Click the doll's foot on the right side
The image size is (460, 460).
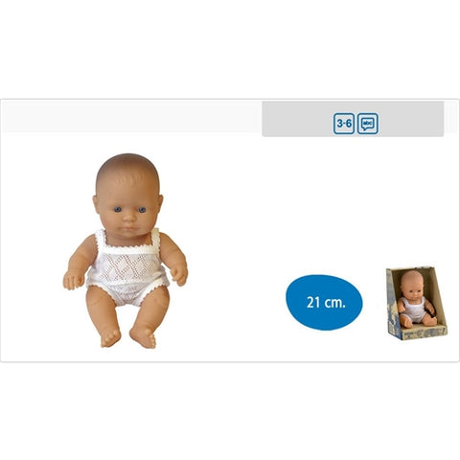tap(143, 336)
